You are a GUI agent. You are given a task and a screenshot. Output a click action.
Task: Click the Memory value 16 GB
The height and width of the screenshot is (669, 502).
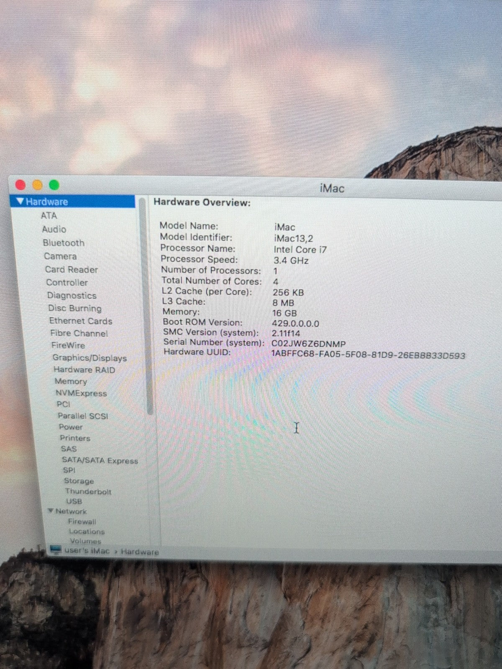pyautogui.click(x=284, y=313)
